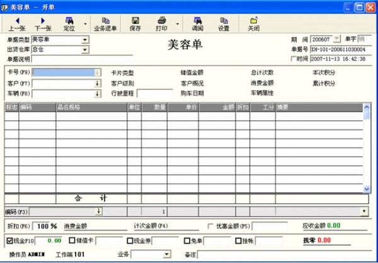Image resolution: width=378 pixels, height=263 pixels.
Task: Go to previous record with 上一张
Action: pos(17,24)
